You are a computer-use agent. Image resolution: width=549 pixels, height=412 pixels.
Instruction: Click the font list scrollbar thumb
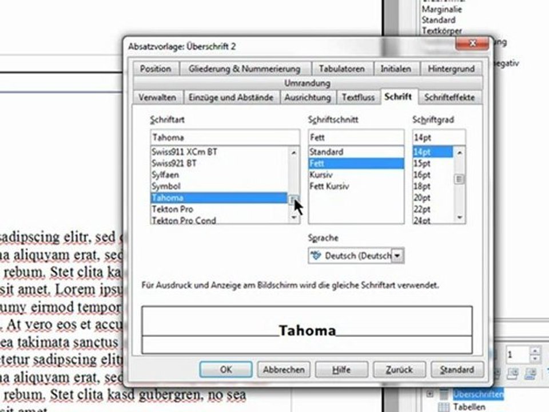[294, 200]
